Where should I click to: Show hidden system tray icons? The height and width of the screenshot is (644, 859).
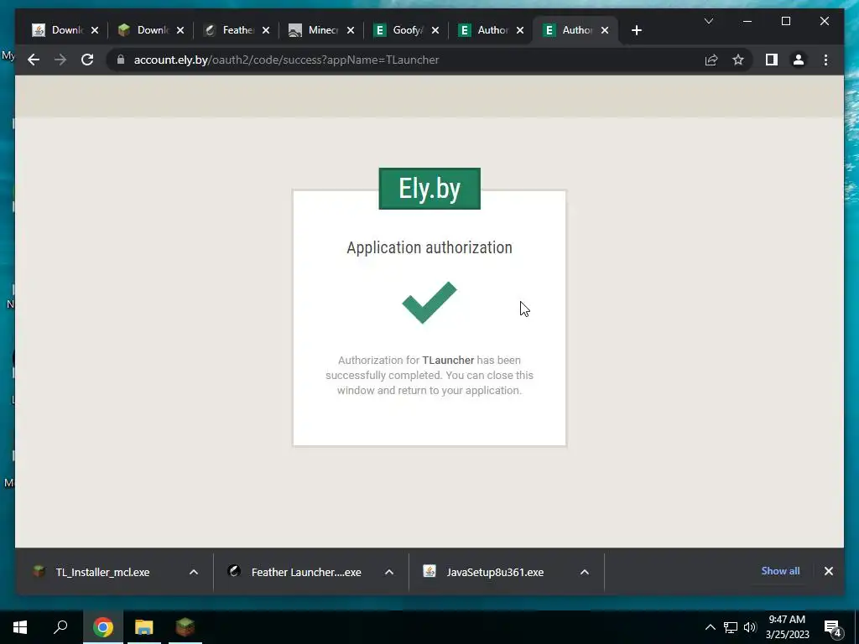(710, 627)
